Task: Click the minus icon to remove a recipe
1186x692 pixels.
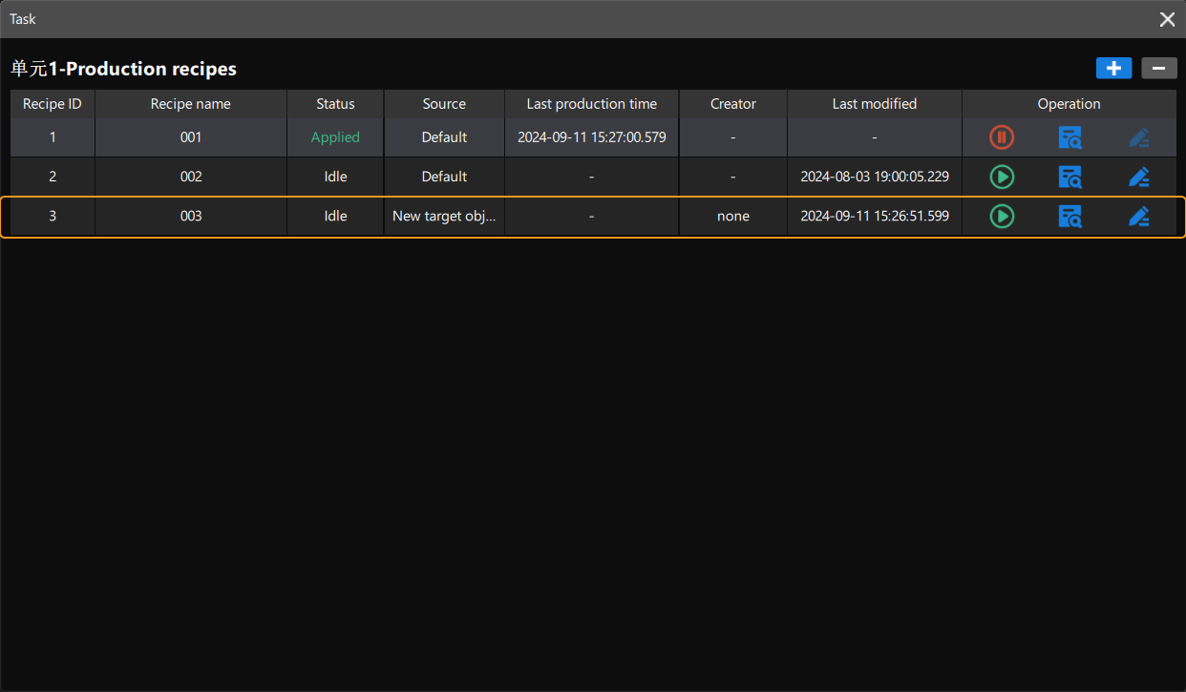Action: point(1158,68)
